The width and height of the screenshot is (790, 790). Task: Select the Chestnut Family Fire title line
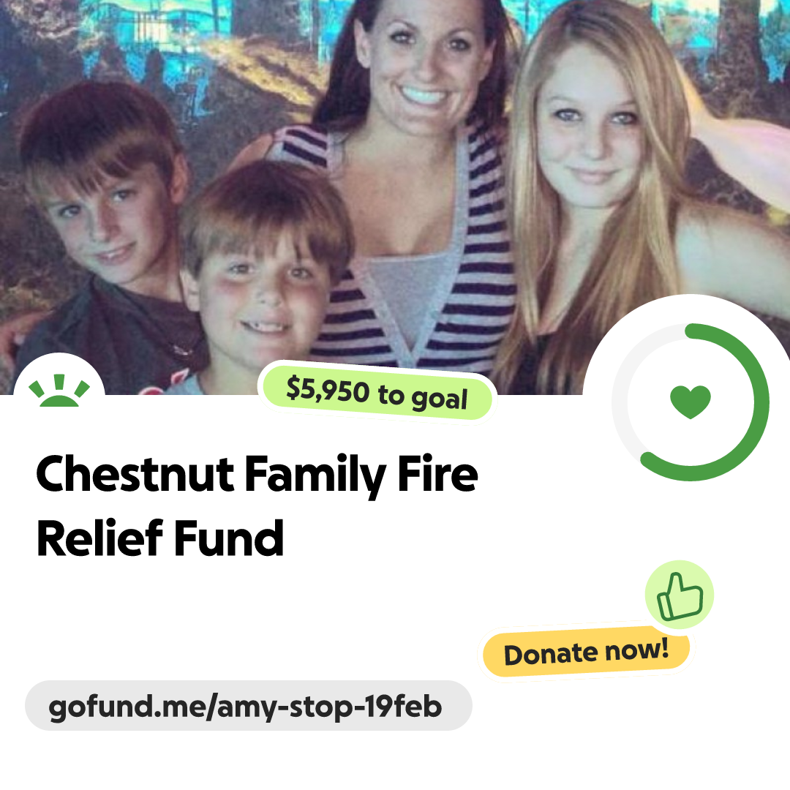[257, 473]
